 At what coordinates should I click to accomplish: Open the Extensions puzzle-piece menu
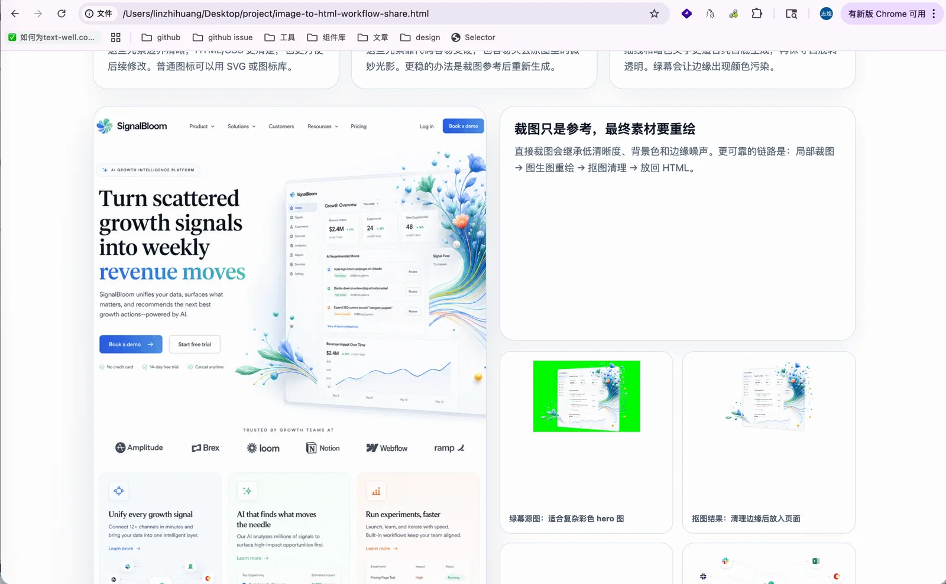coord(757,14)
